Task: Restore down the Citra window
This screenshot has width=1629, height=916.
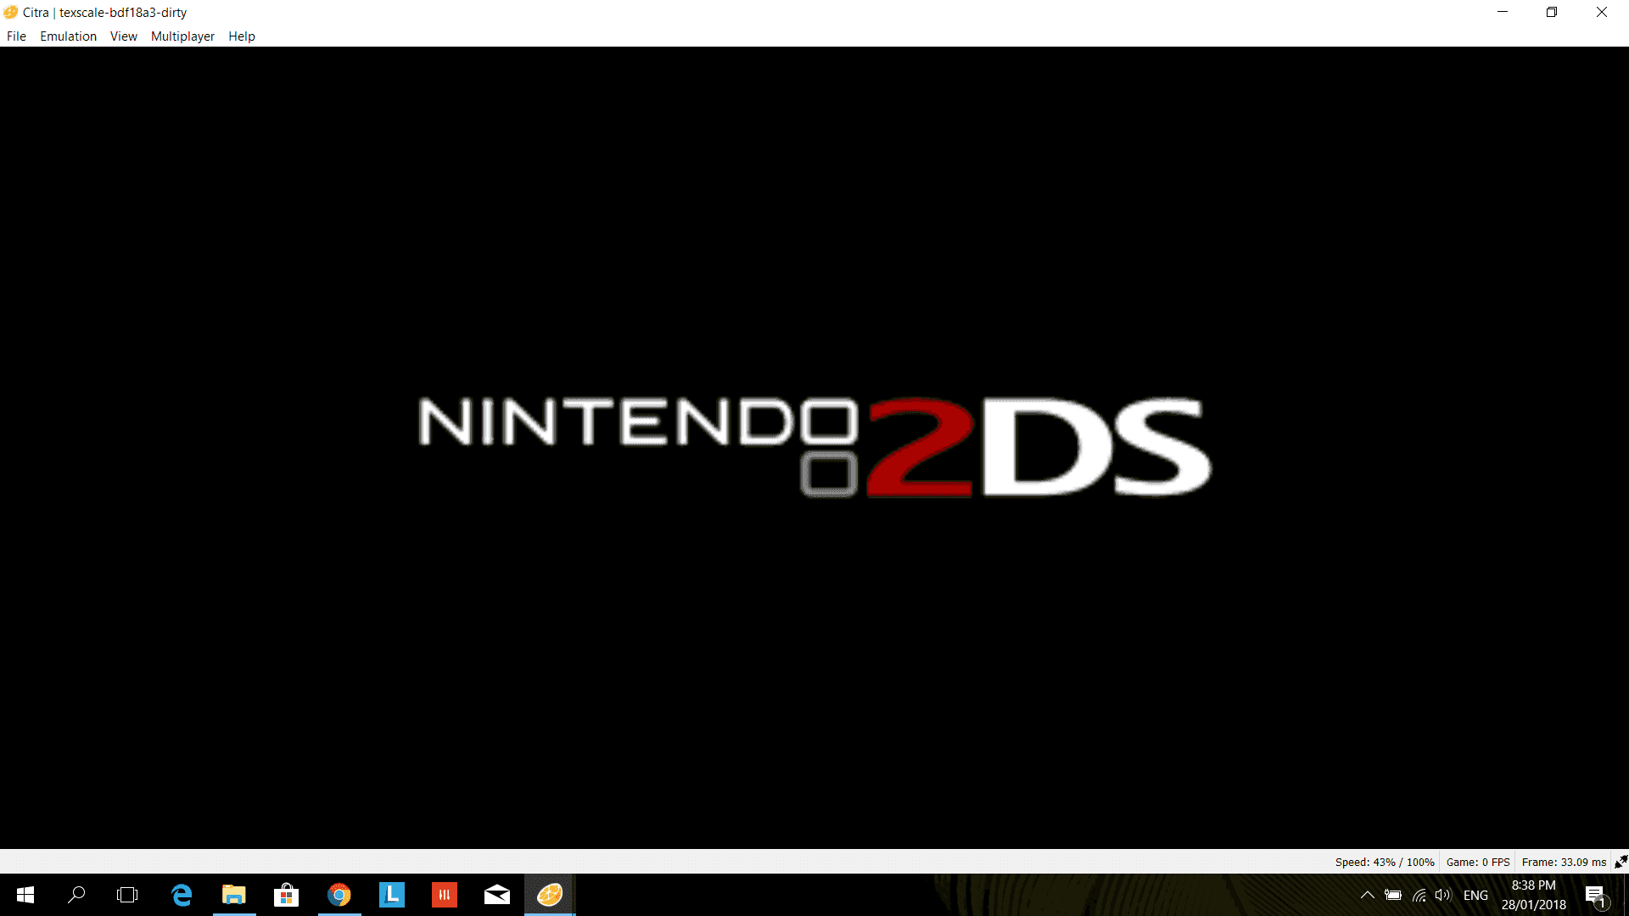Action: click(1552, 12)
